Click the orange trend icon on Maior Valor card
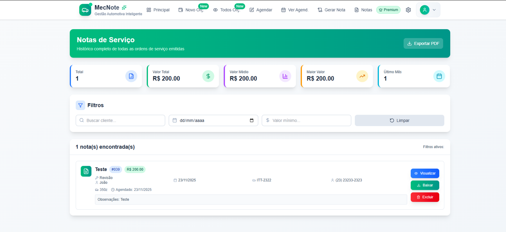The height and width of the screenshot is (232, 506). point(362,76)
